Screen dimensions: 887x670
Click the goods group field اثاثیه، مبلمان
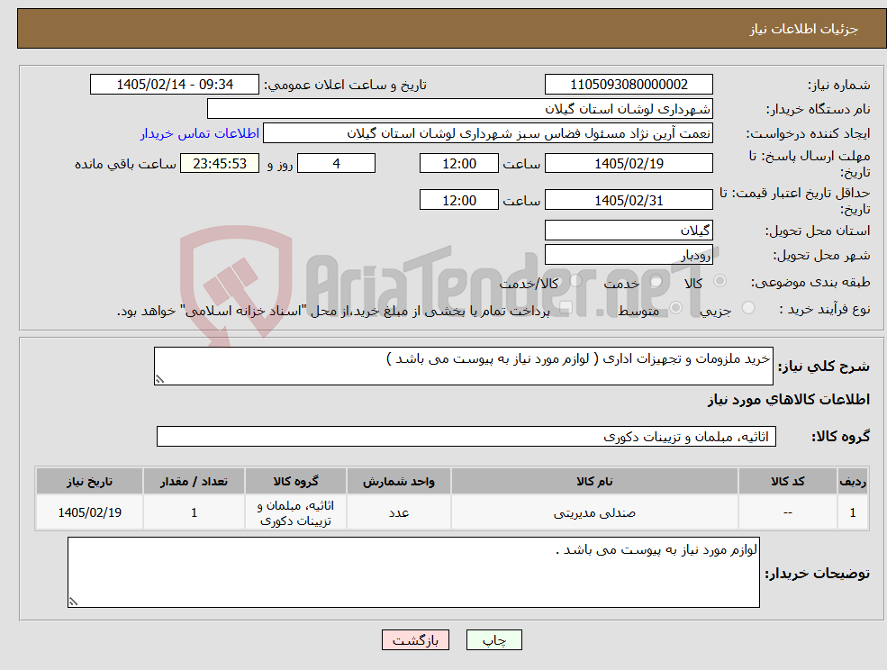click(466, 436)
